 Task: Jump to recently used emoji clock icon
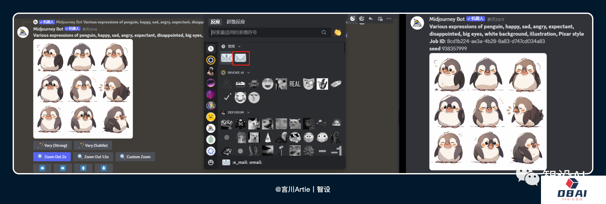coord(211,49)
